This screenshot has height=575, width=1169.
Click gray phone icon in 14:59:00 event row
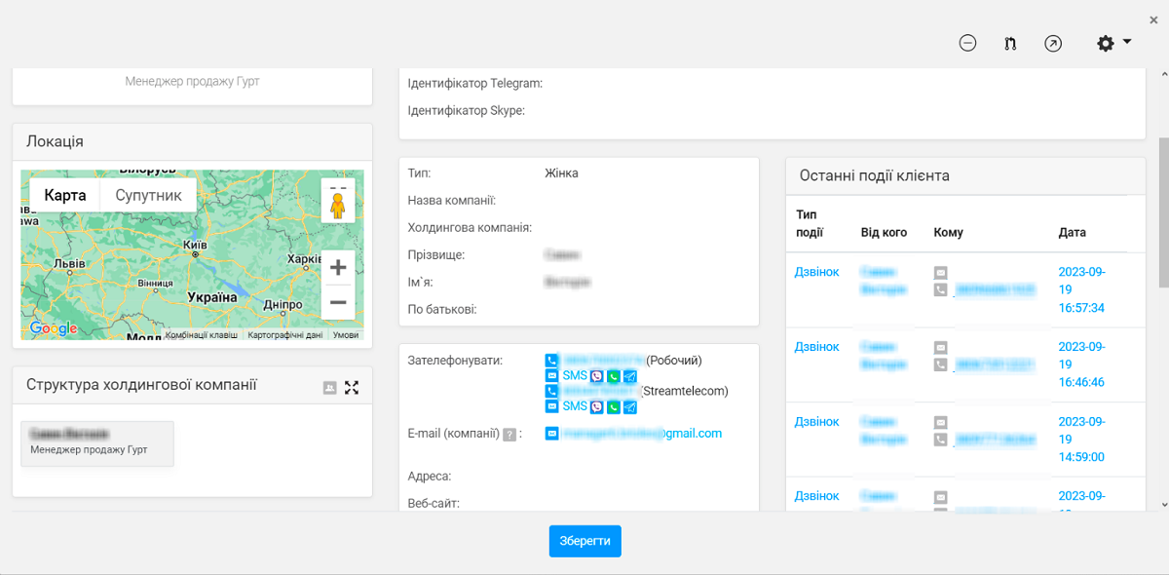tap(940, 440)
